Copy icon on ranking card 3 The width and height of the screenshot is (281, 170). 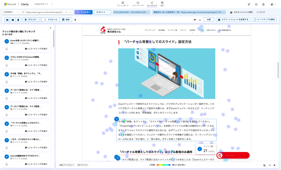(7, 82)
